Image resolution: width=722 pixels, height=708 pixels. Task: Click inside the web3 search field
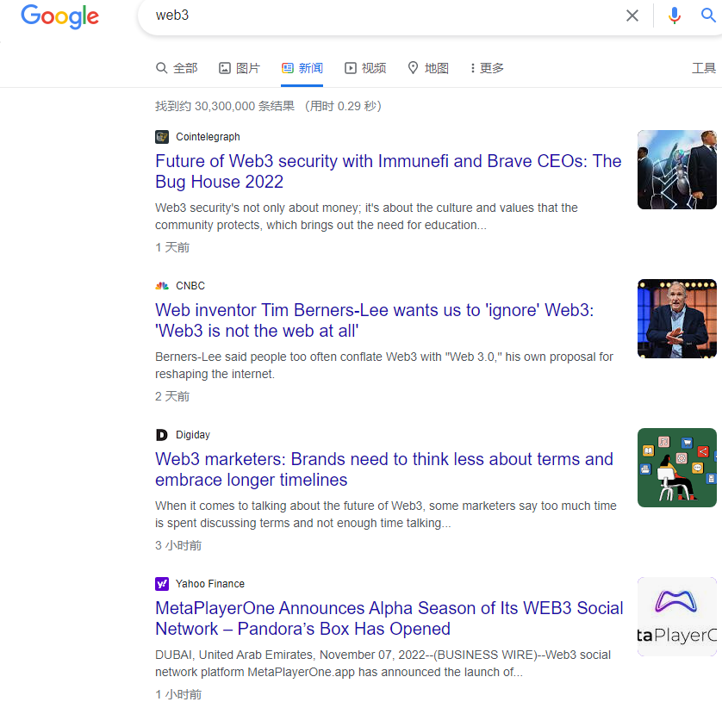[x=379, y=16]
